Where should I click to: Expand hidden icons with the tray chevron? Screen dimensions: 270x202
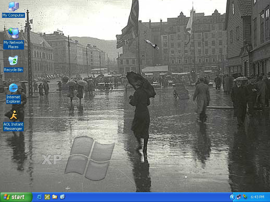232,197
